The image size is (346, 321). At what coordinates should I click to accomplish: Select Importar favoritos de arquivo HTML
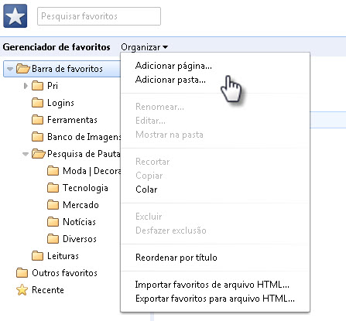tap(212, 285)
